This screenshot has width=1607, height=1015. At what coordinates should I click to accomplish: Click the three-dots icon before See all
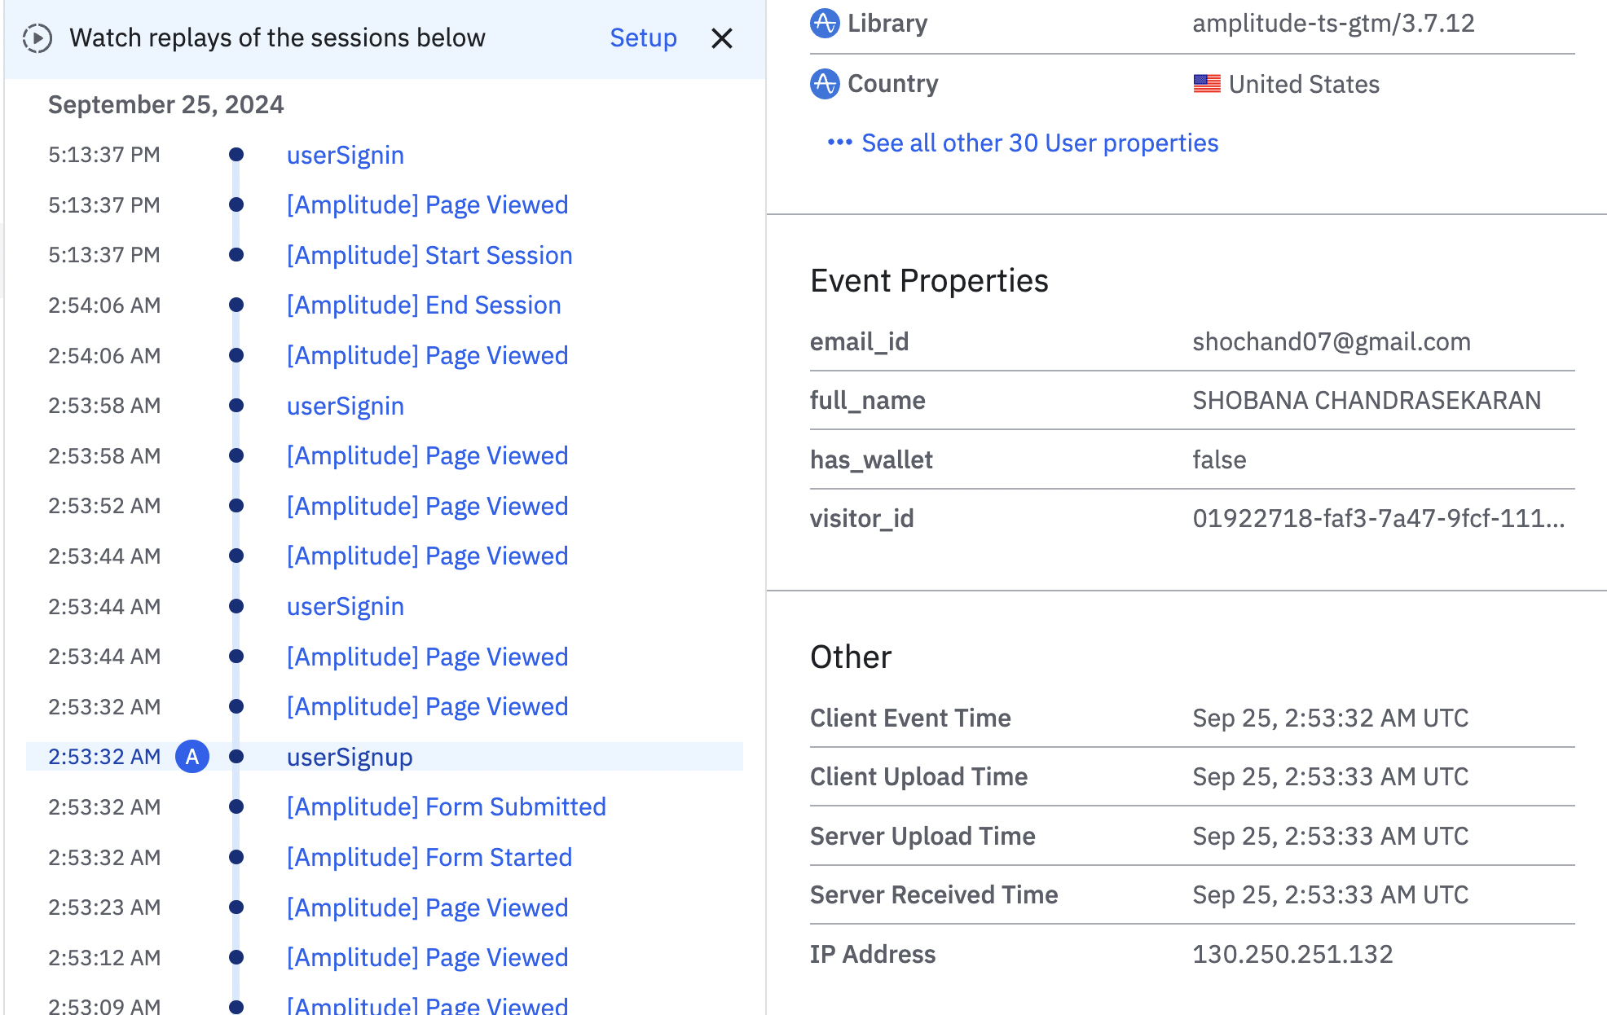(x=839, y=143)
